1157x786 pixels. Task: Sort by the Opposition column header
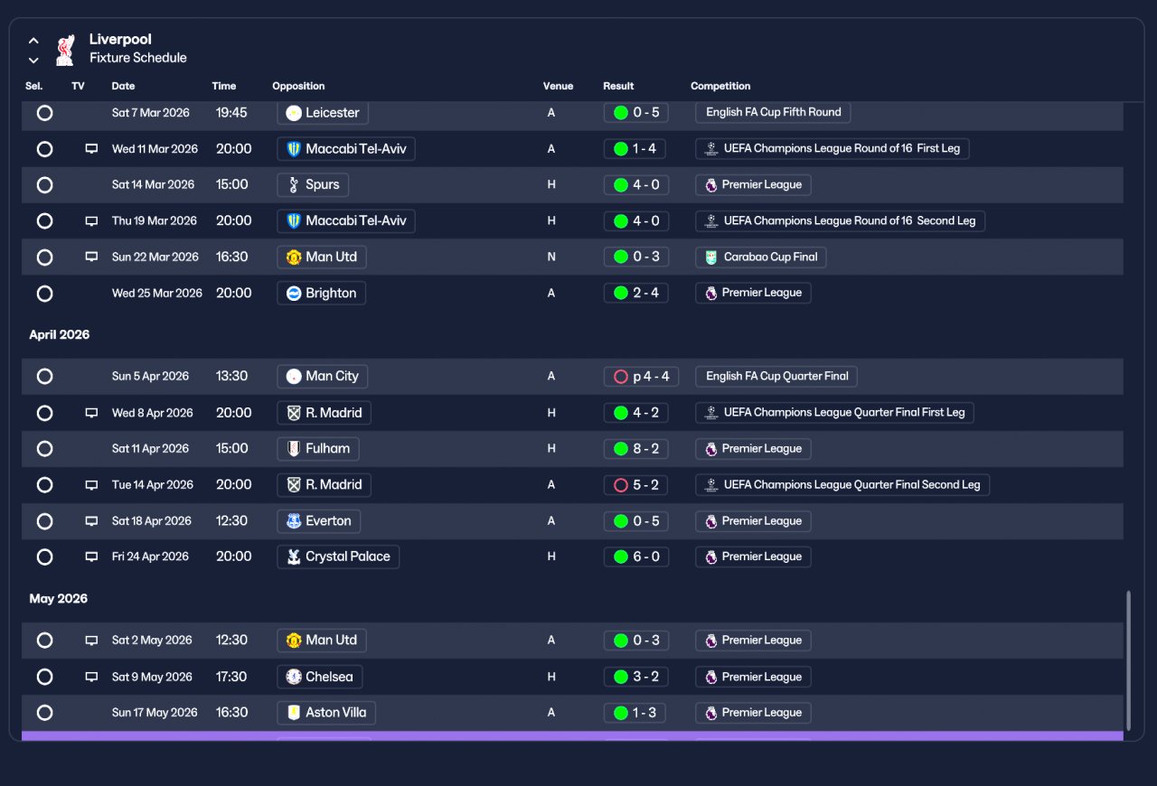[x=298, y=87]
